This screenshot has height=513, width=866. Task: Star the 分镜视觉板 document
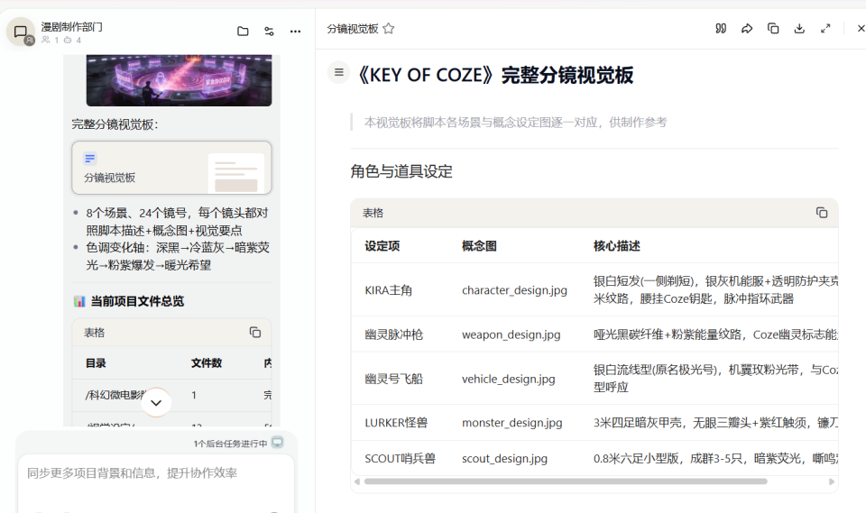coord(388,29)
